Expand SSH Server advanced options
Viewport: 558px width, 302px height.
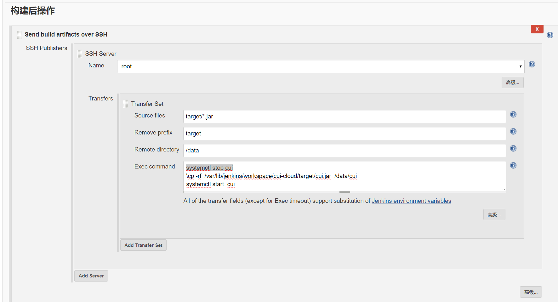512,83
